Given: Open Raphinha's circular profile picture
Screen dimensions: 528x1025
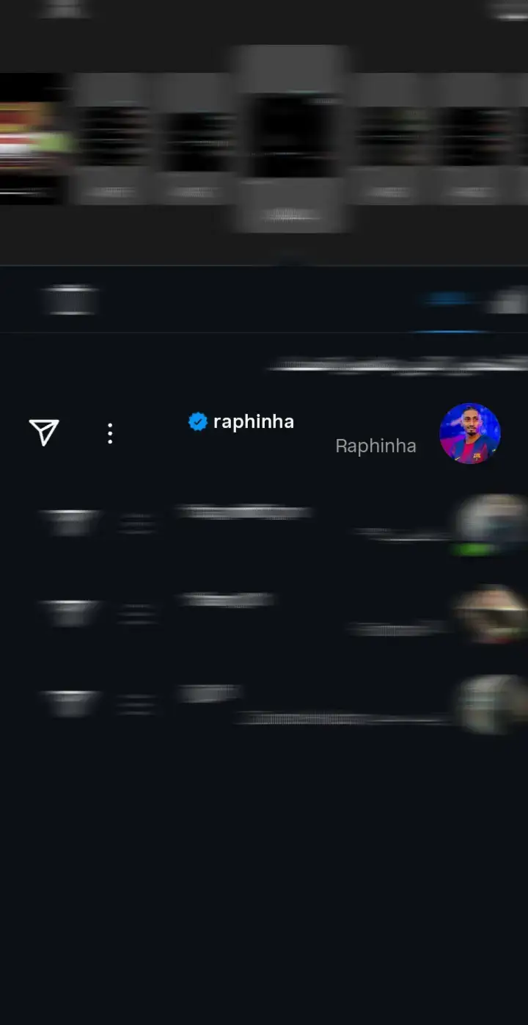Looking at the screenshot, I should click(x=470, y=433).
